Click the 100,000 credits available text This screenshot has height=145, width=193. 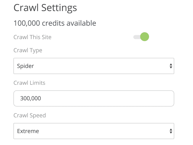(55, 23)
